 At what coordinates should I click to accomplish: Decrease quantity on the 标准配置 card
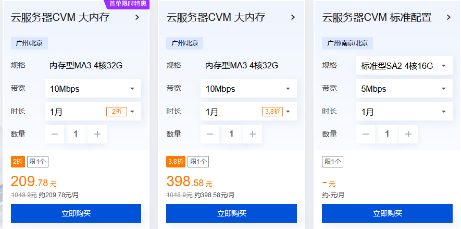tap(366, 134)
